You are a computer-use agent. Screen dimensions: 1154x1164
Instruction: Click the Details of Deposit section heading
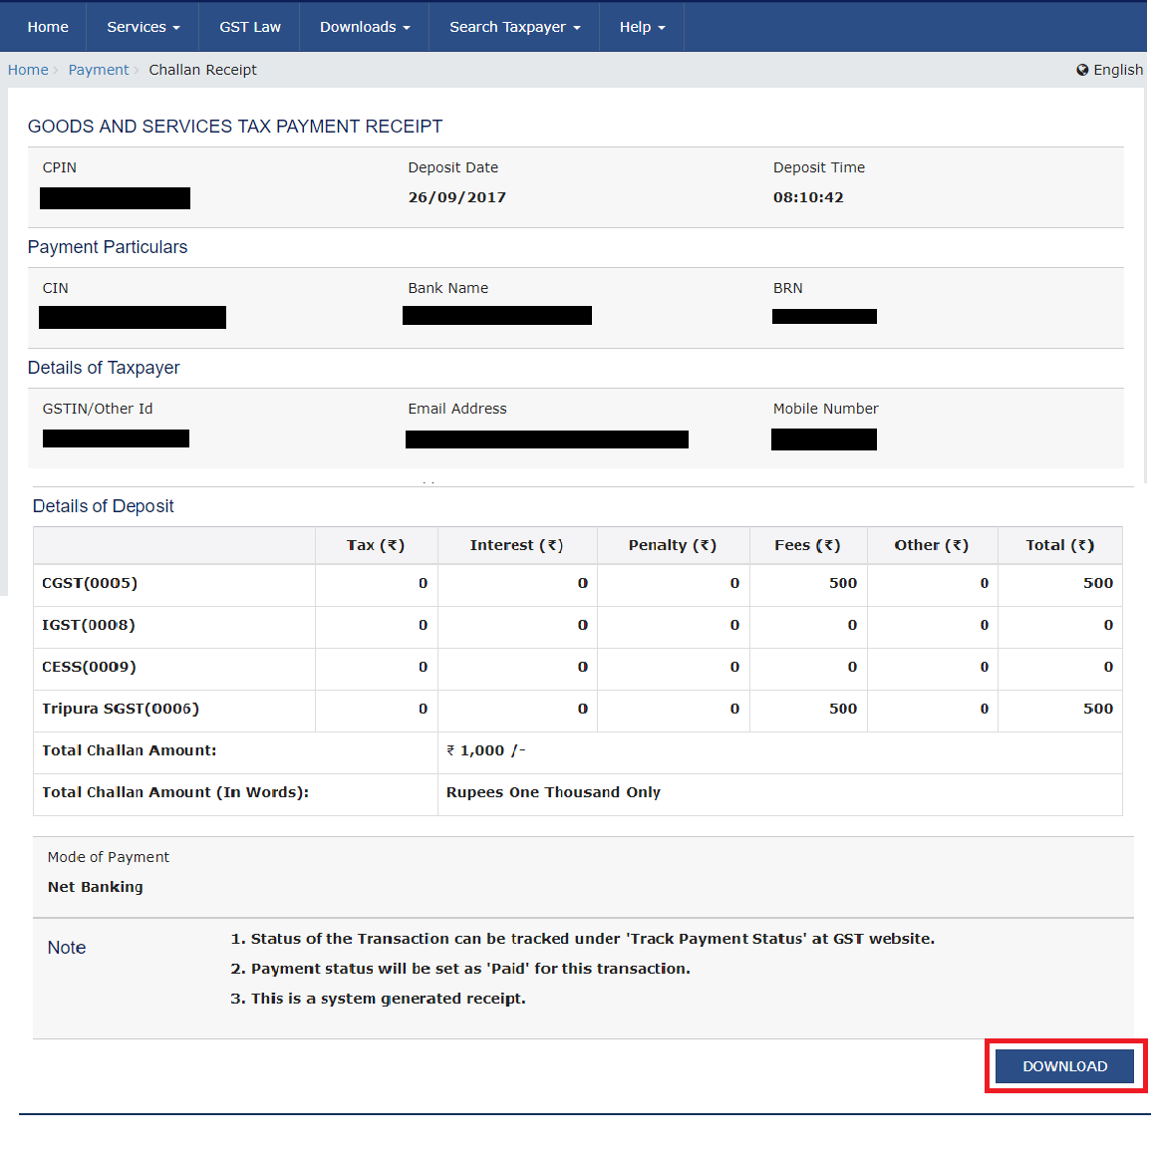[103, 506]
